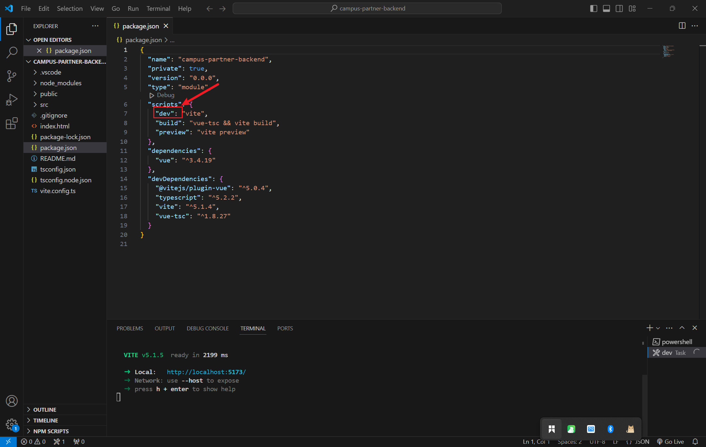706x447 pixels.
Task: Open http://localhost:5173/ in browser
Action: click(x=206, y=372)
